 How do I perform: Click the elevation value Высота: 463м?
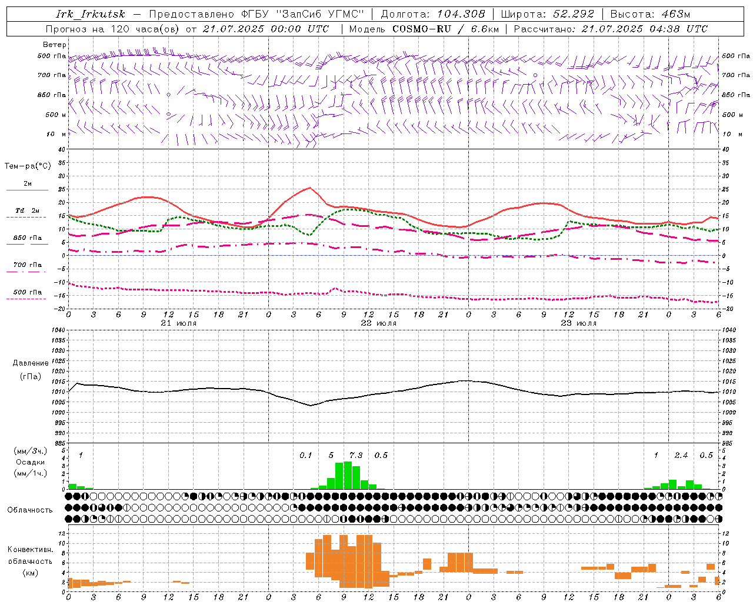650,14
